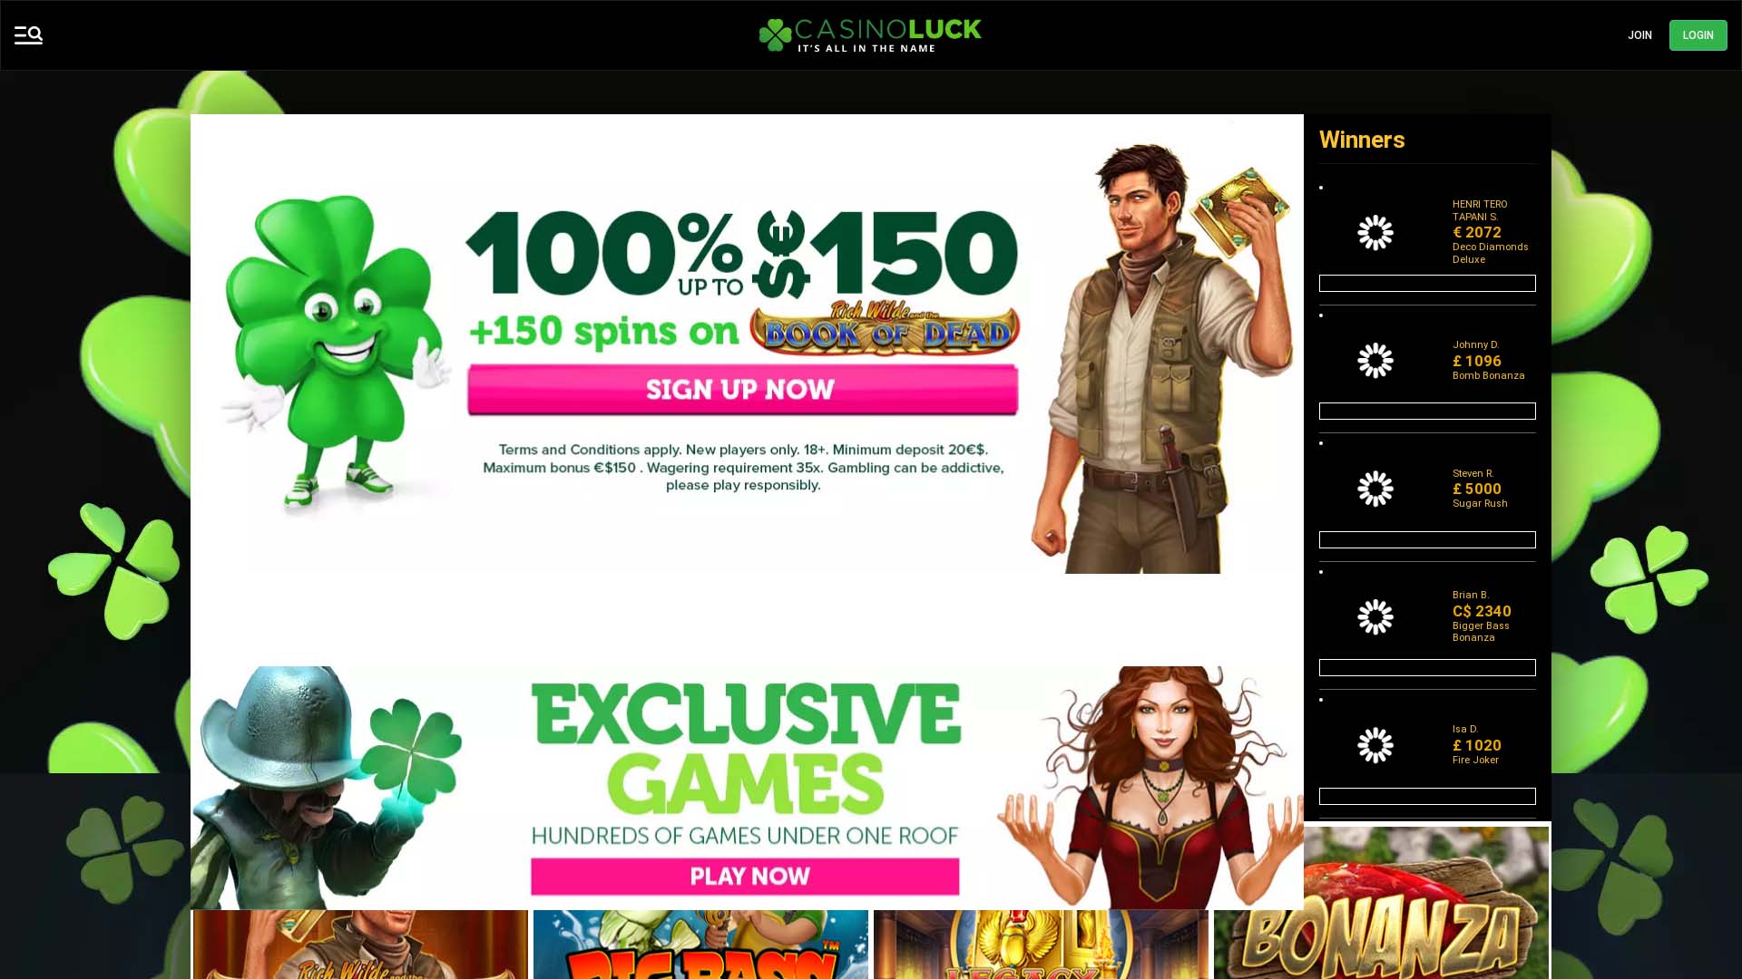Click the pink SIGN UP NOW button
This screenshot has height=979, width=1742.
click(742, 390)
